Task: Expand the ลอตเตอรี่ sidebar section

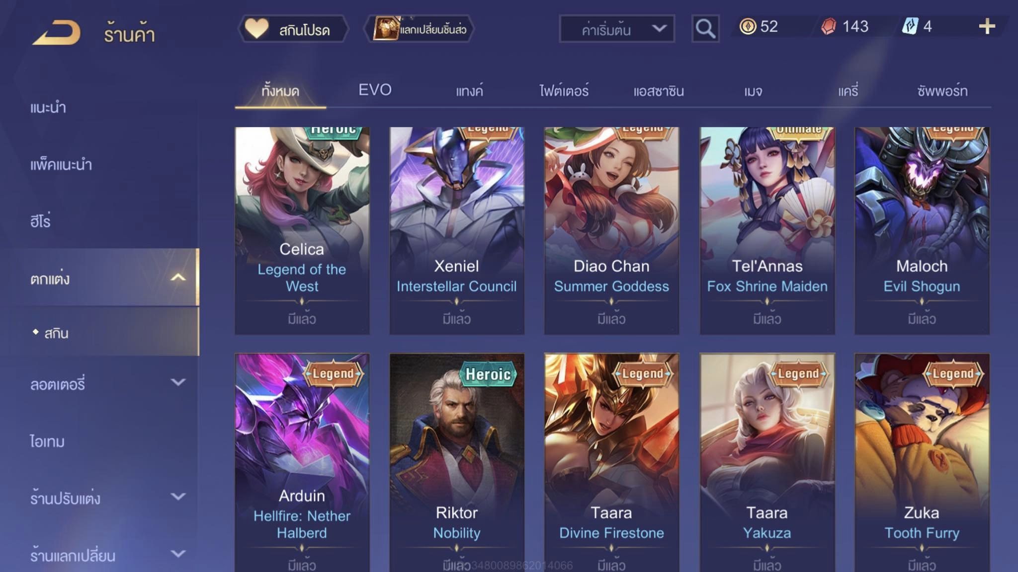Action: pyautogui.click(x=178, y=382)
